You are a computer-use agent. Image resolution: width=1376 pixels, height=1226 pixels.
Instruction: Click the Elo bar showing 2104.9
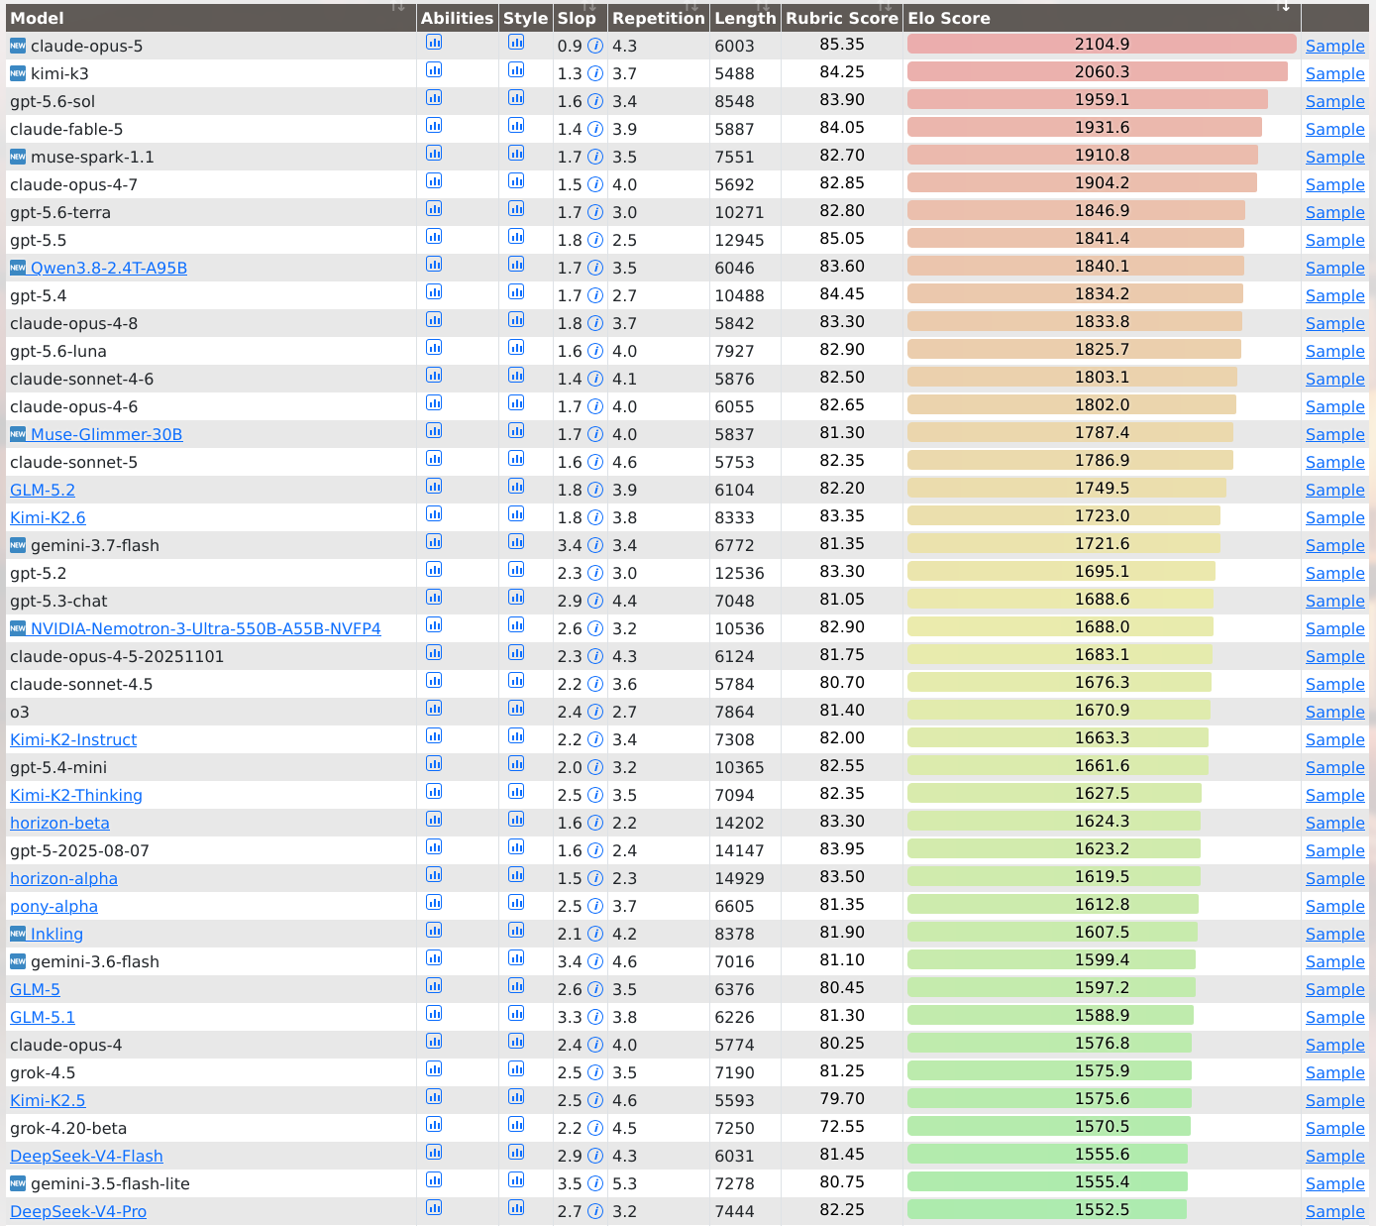pos(1102,44)
